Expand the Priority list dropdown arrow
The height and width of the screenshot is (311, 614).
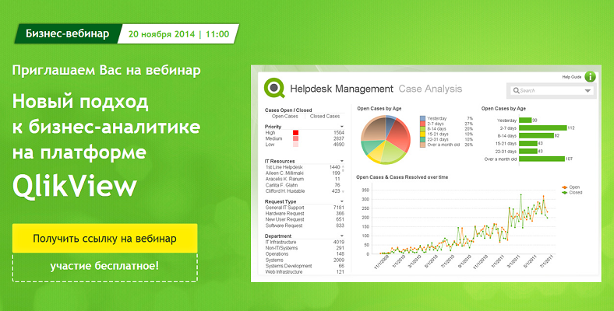point(342,127)
